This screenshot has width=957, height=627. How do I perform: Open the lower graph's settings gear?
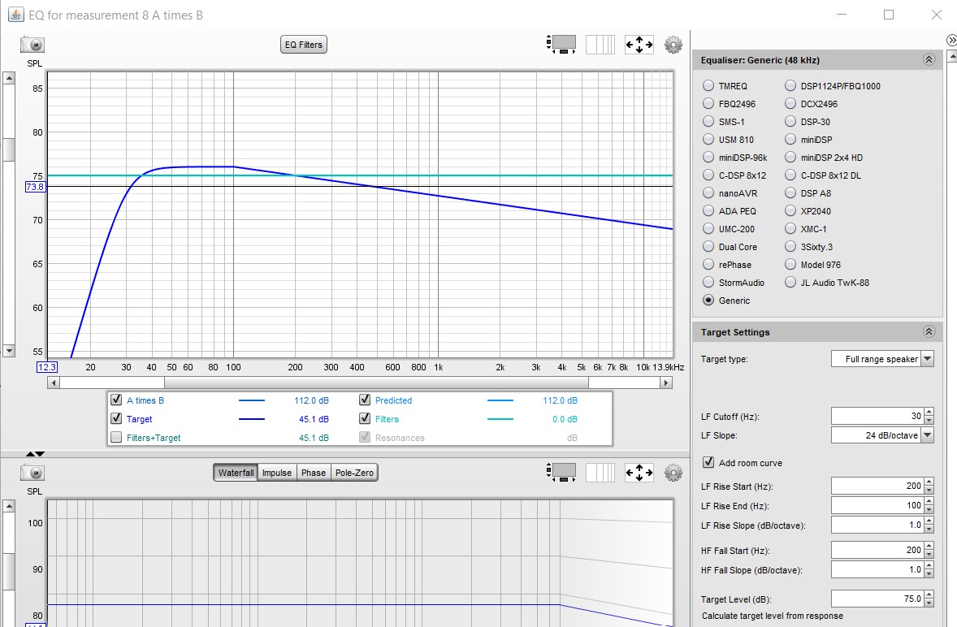(673, 473)
